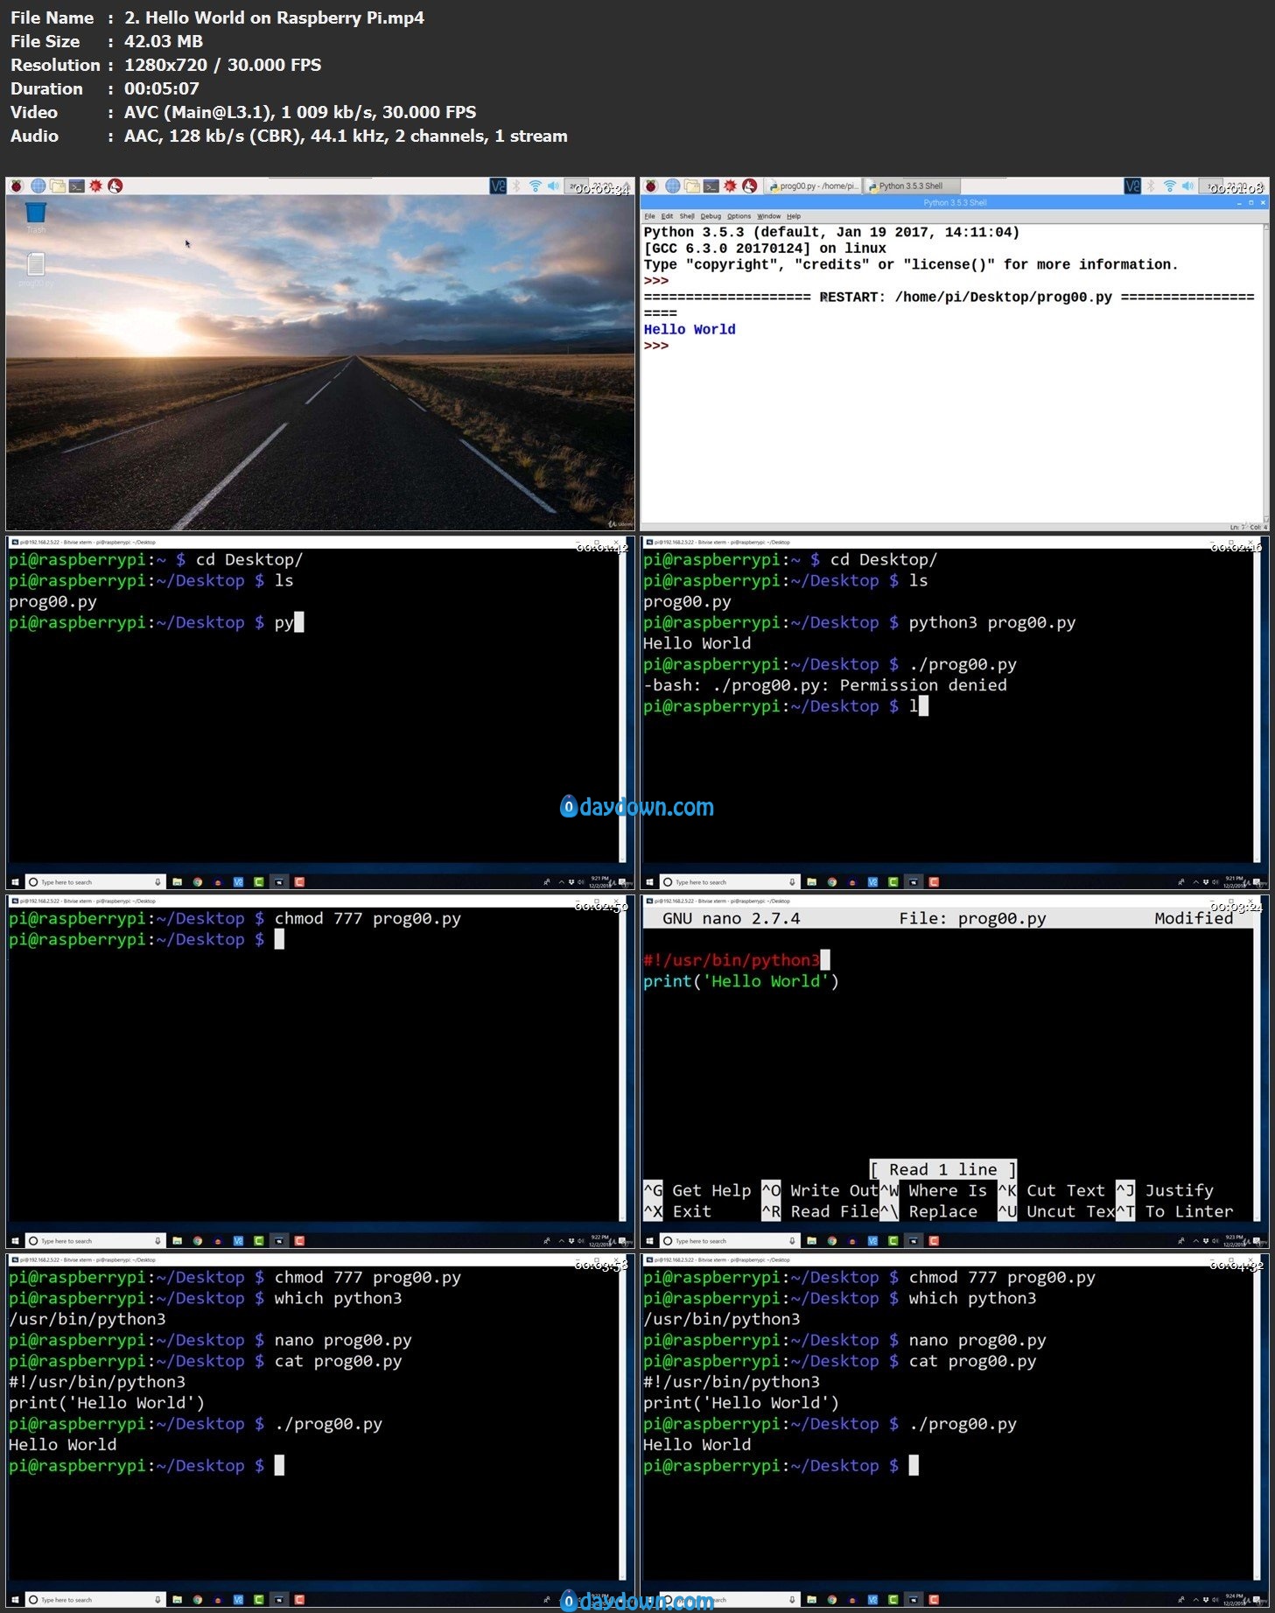Open the Debug menu in the Python Shell
The height and width of the screenshot is (1613, 1275).
click(x=711, y=216)
